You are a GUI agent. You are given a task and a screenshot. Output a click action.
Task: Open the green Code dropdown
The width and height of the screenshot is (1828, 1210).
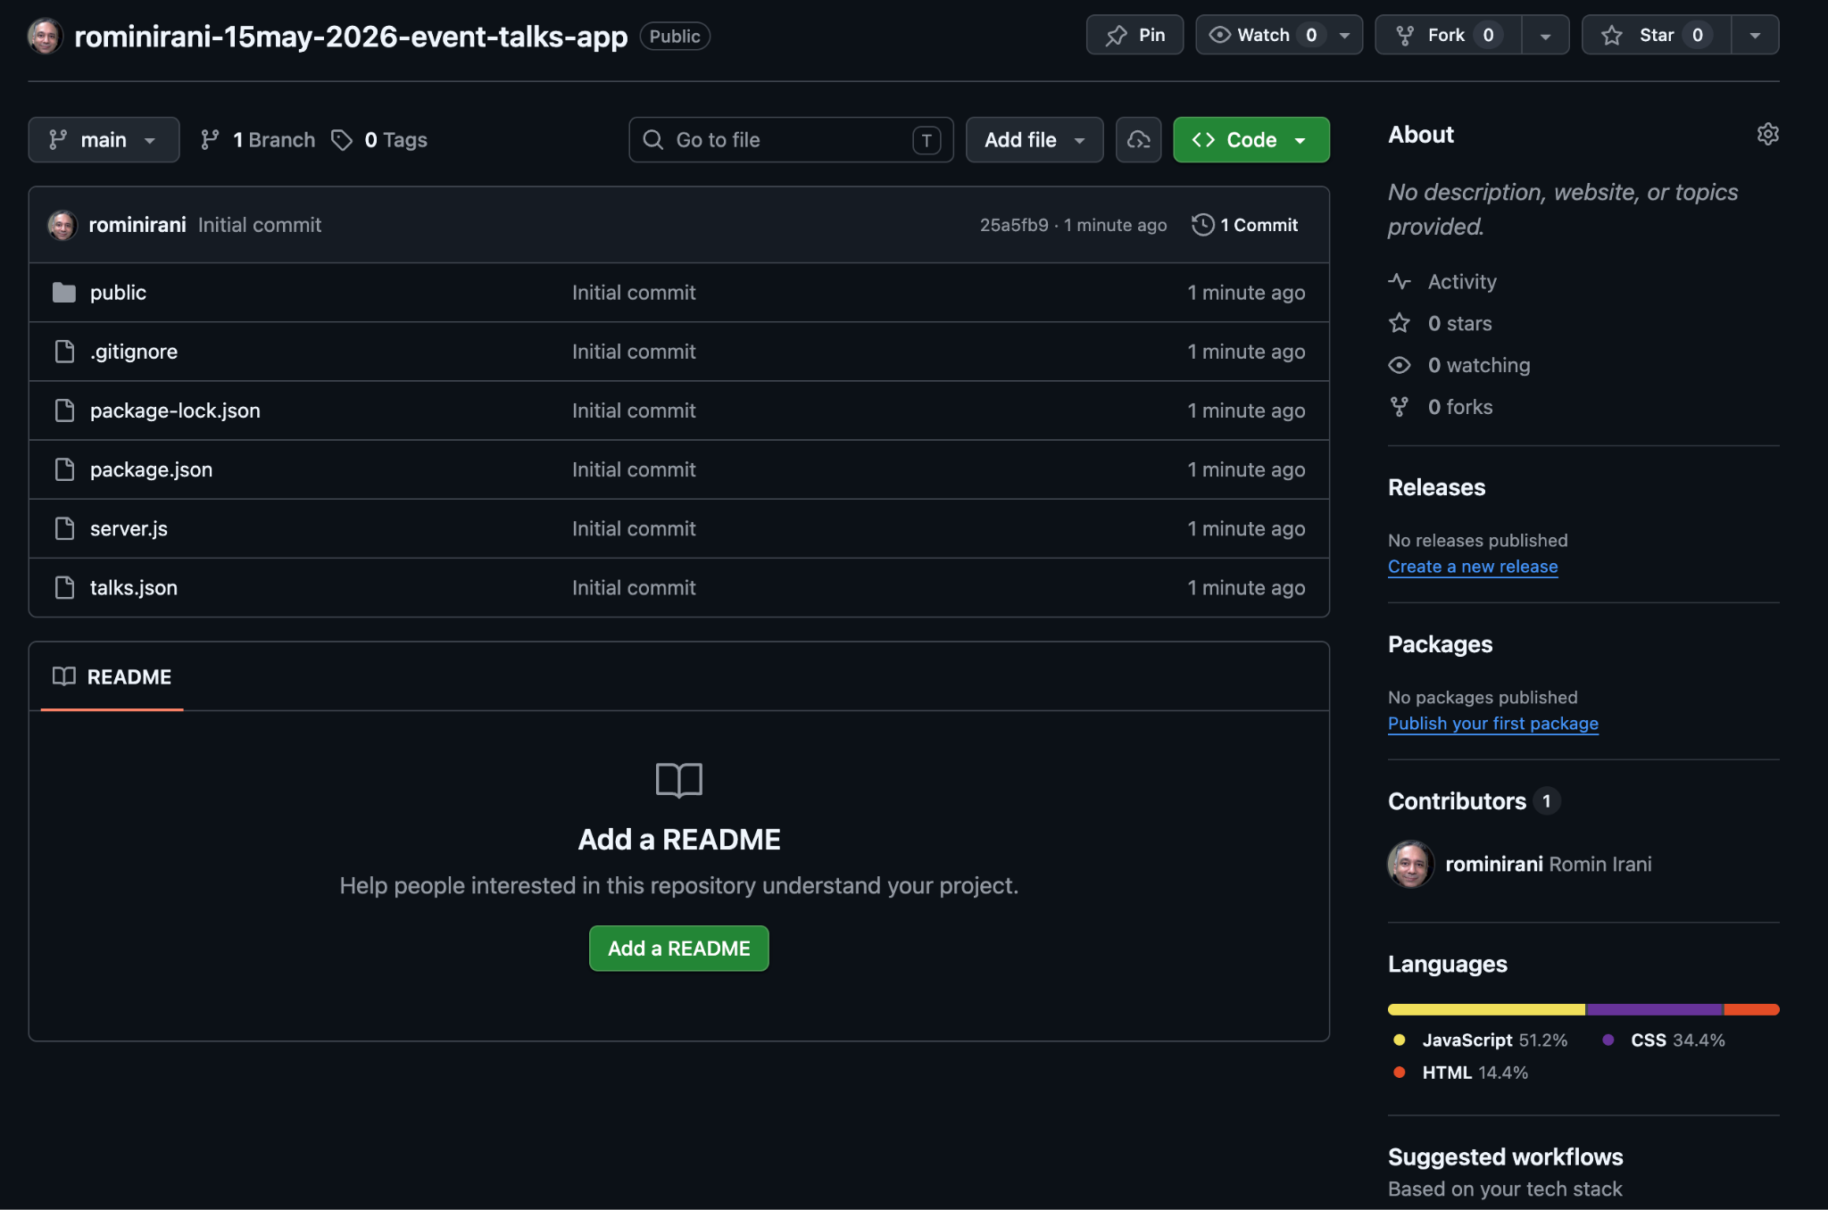(1251, 140)
